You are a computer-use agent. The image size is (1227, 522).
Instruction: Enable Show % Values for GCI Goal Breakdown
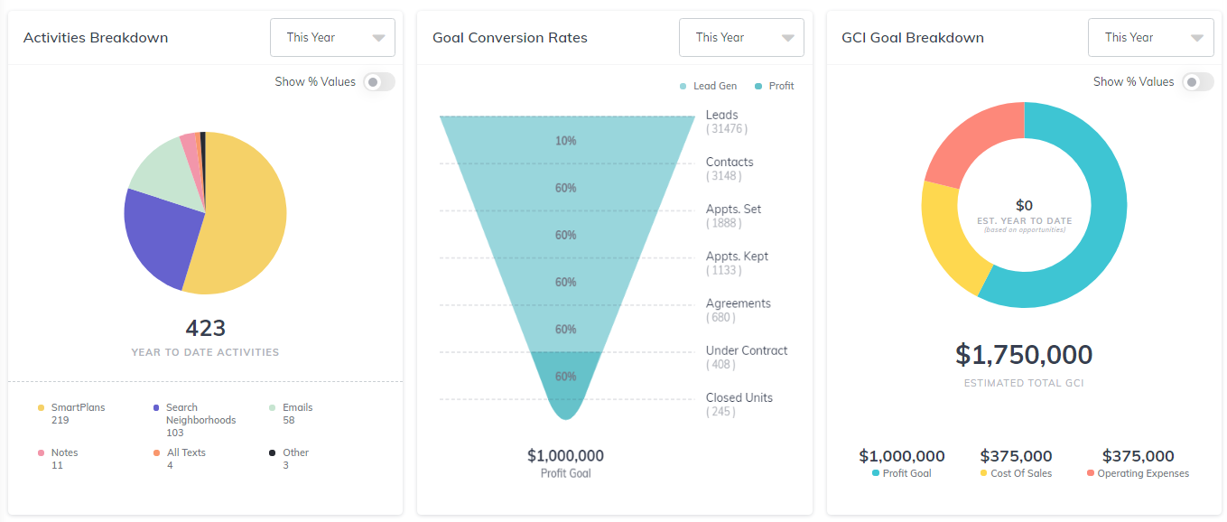click(1197, 82)
